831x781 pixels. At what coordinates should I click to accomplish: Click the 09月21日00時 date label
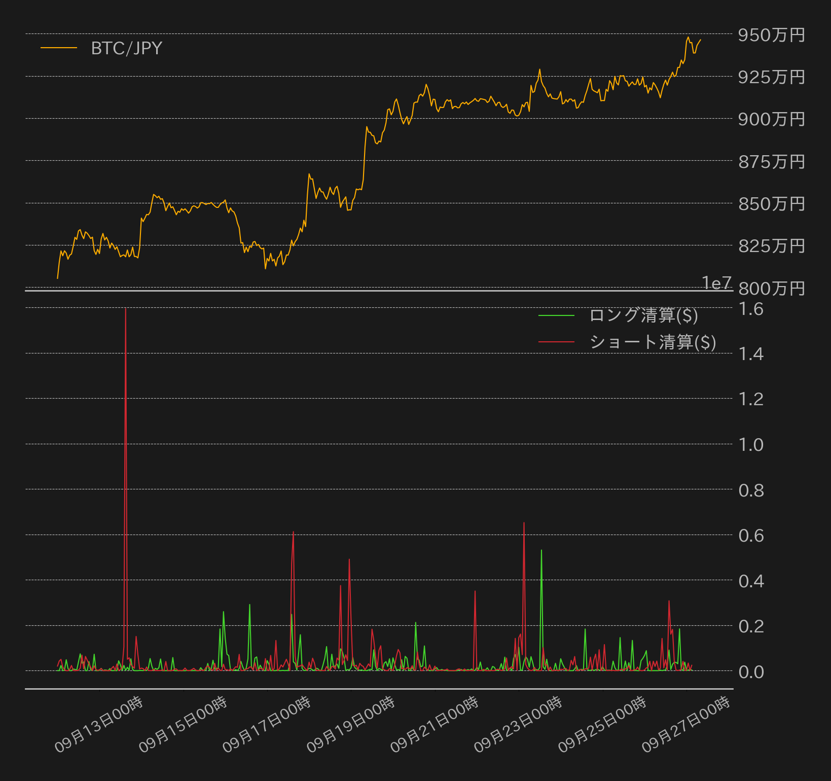click(435, 724)
